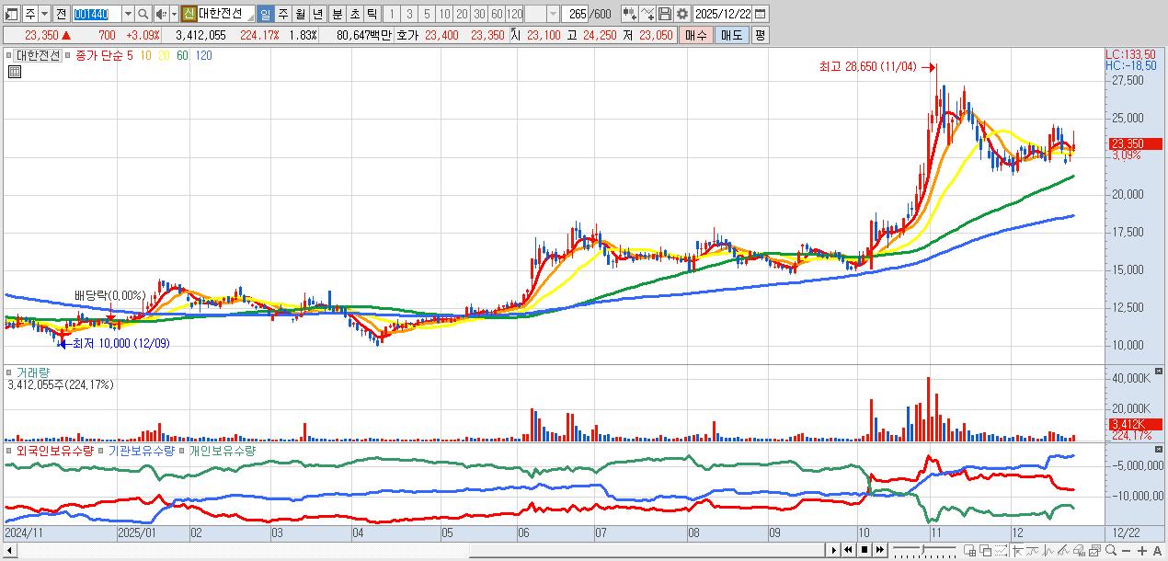Image resolution: width=1168 pixels, height=561 pixels.
Task: Click the add candlestick indicator icon
Action: [x=629, y=14]
